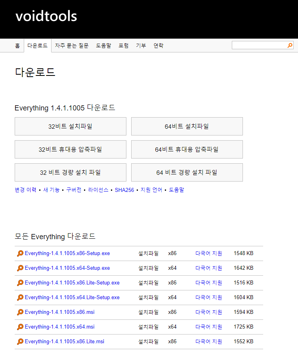Download 32비트 휴대용 압축파일
The image size is (298, 350).
pos(71,149)
